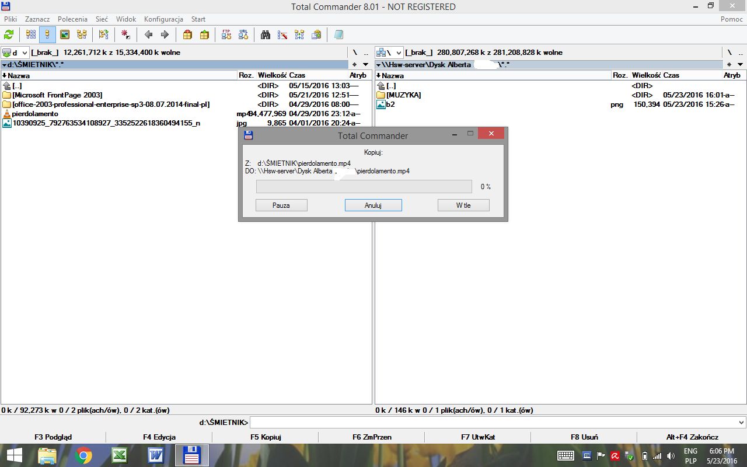This screenshot has height=467, width=747.
Task: Click the F4 Edycja button
Action: (x=159, y=437)
